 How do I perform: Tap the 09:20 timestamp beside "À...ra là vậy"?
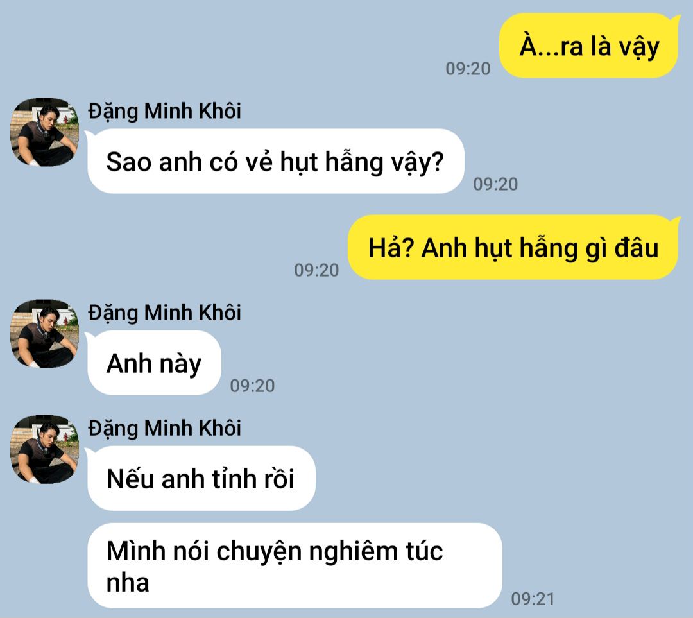tap(468, 69)
